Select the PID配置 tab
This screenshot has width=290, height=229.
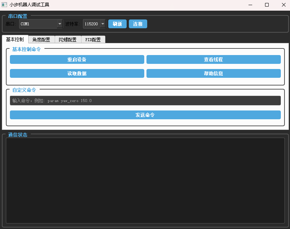coord(93,40)
